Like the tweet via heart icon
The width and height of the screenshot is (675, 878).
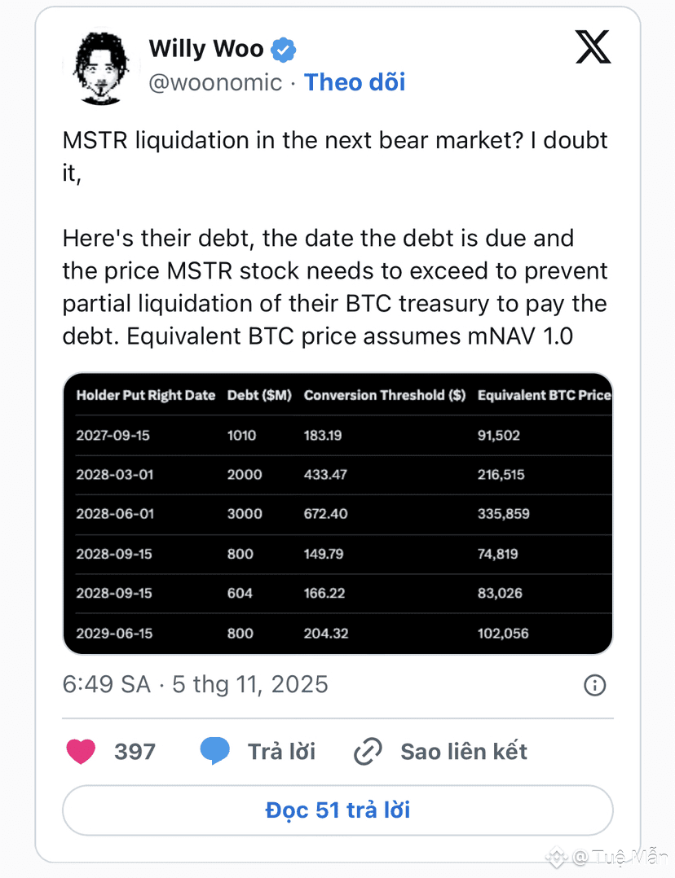(x=81, y=752)
